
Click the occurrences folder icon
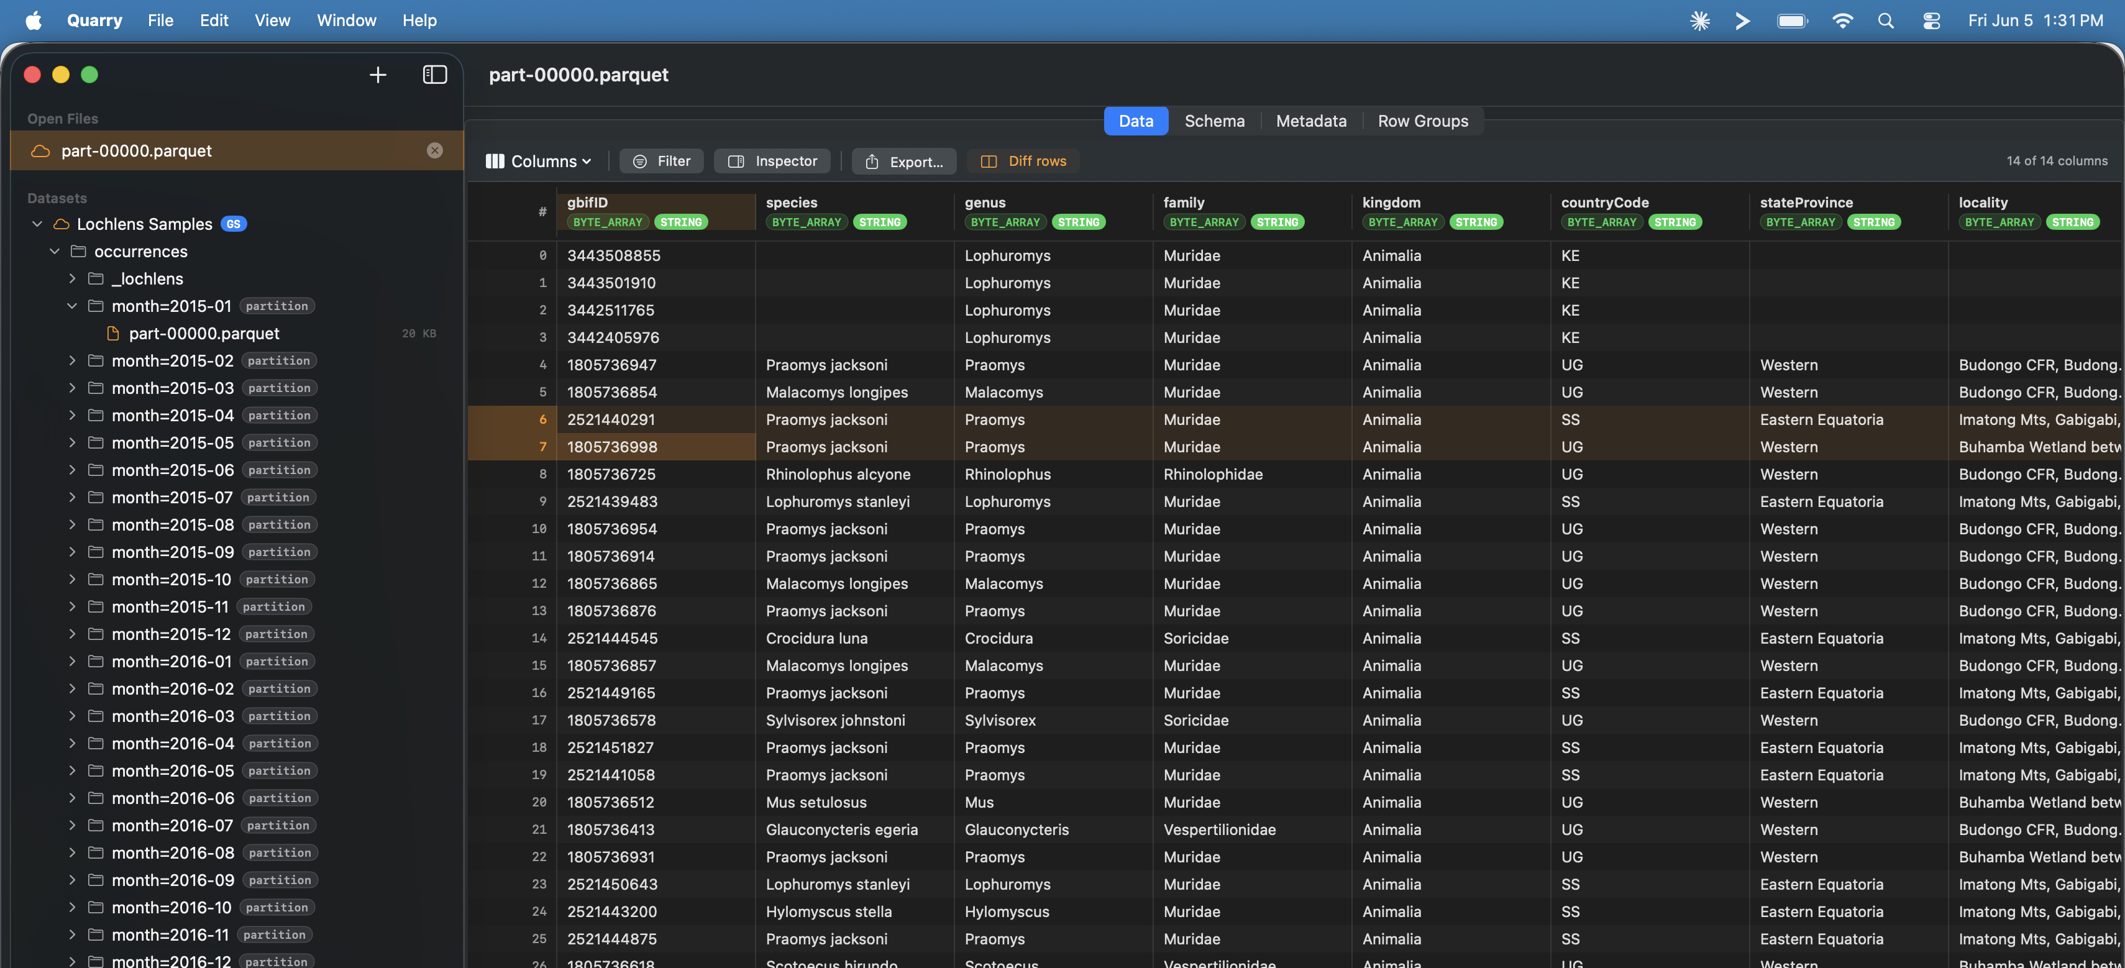click(x=78, y=252)
